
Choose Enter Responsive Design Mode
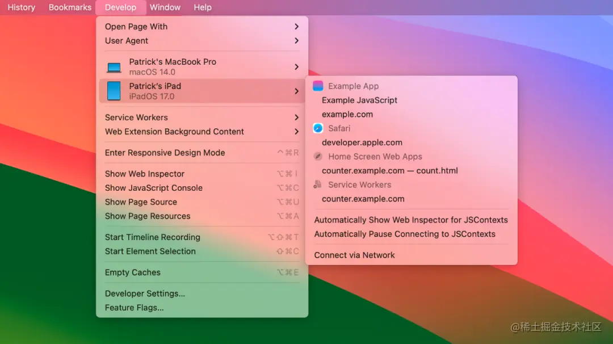[x=201, y=153]
